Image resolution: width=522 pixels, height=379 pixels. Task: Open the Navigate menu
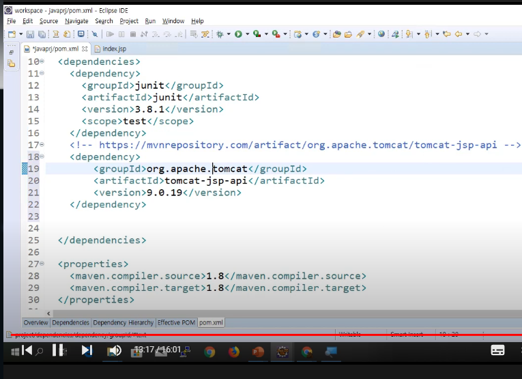(x=76, y=21)
